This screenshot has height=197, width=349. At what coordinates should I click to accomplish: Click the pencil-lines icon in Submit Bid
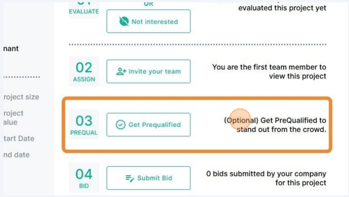pos(130,178)
